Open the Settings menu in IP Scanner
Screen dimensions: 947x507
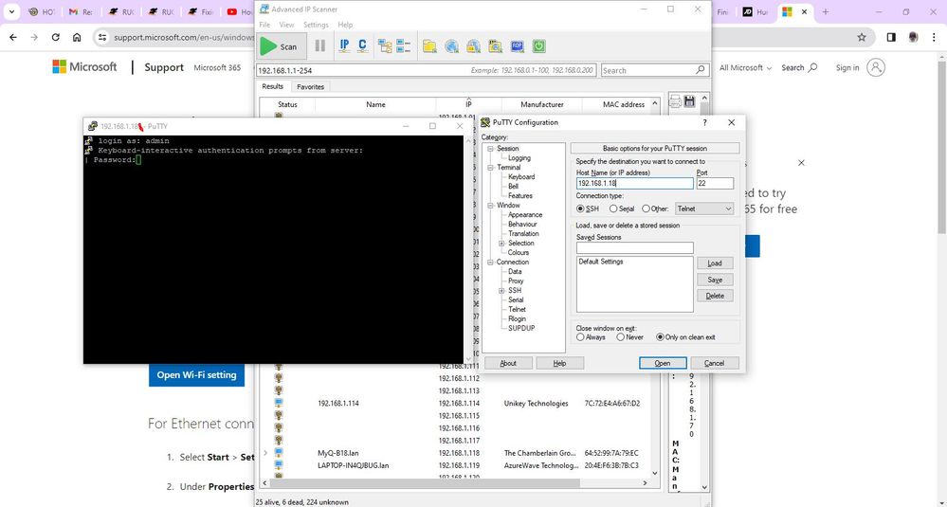(316, 25)
